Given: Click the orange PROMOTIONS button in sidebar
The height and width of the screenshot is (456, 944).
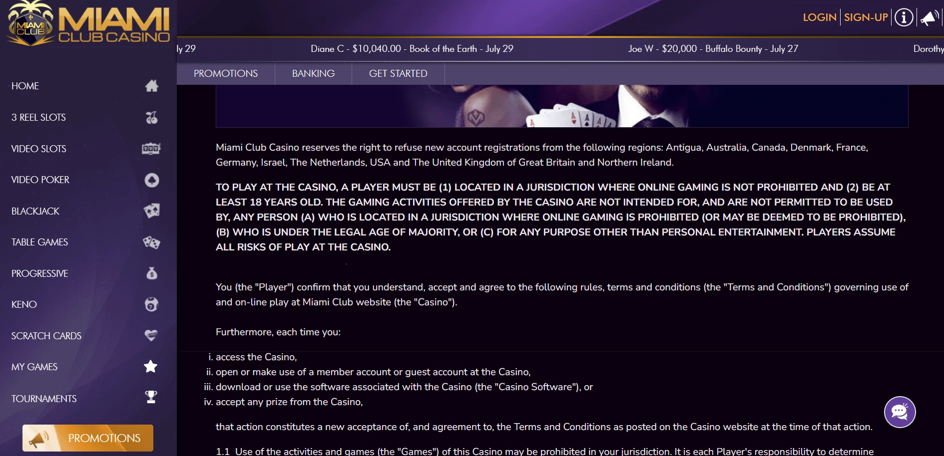Looking at the screenshot, I should 88,438.
